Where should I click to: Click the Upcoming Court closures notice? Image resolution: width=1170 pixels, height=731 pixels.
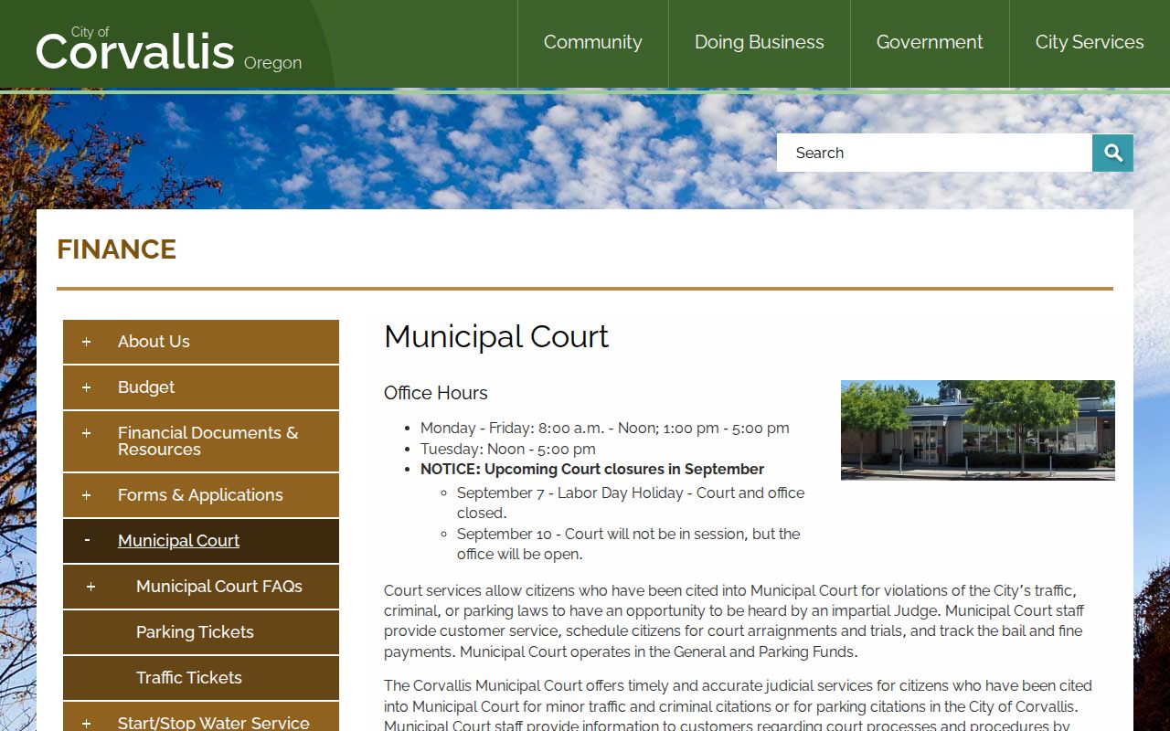[x=592, y=469]
